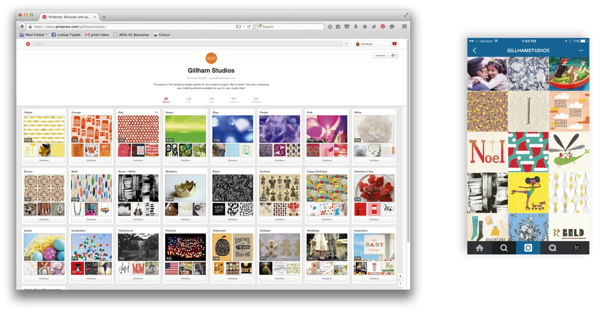603x314 pixels.
Task: Open the three-dot options menu in Instagram
Action: 581,51
